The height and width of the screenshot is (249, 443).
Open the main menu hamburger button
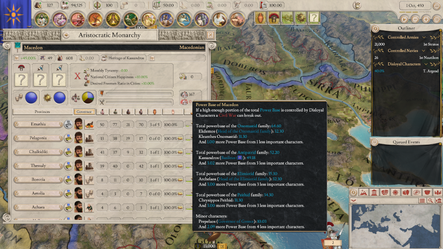(437, 6)
